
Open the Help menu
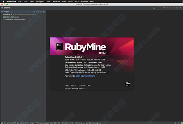pos(92,2)
